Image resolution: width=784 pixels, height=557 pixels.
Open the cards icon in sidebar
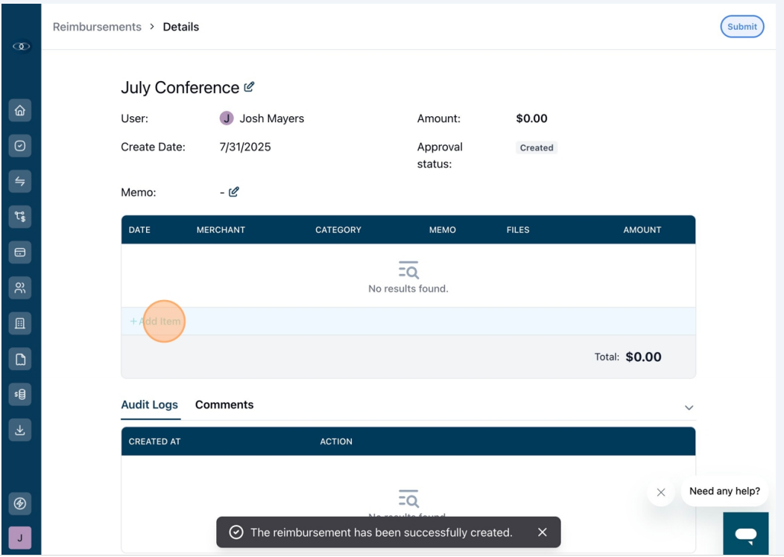coord(20,252)
